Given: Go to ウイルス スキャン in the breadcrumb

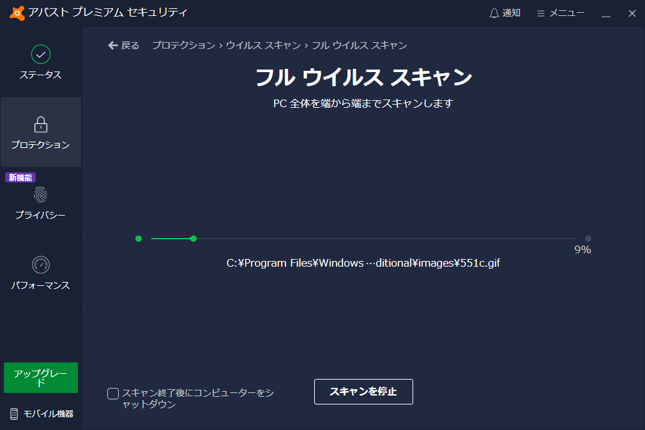Looking at the screenshot, I should click(263, 45).
